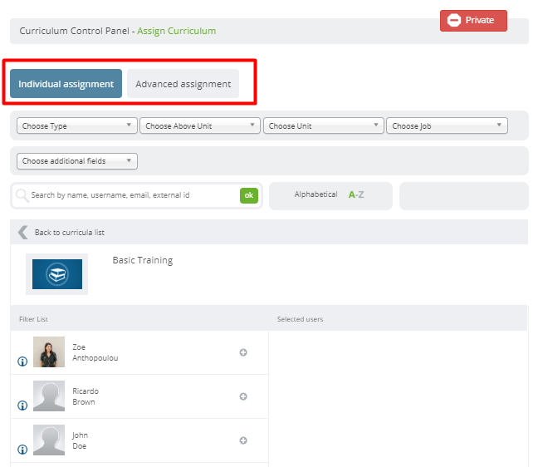Click info icon beside Ricardo Brown
This screenshot has width=538, height=467.
[x=22, y=406]
